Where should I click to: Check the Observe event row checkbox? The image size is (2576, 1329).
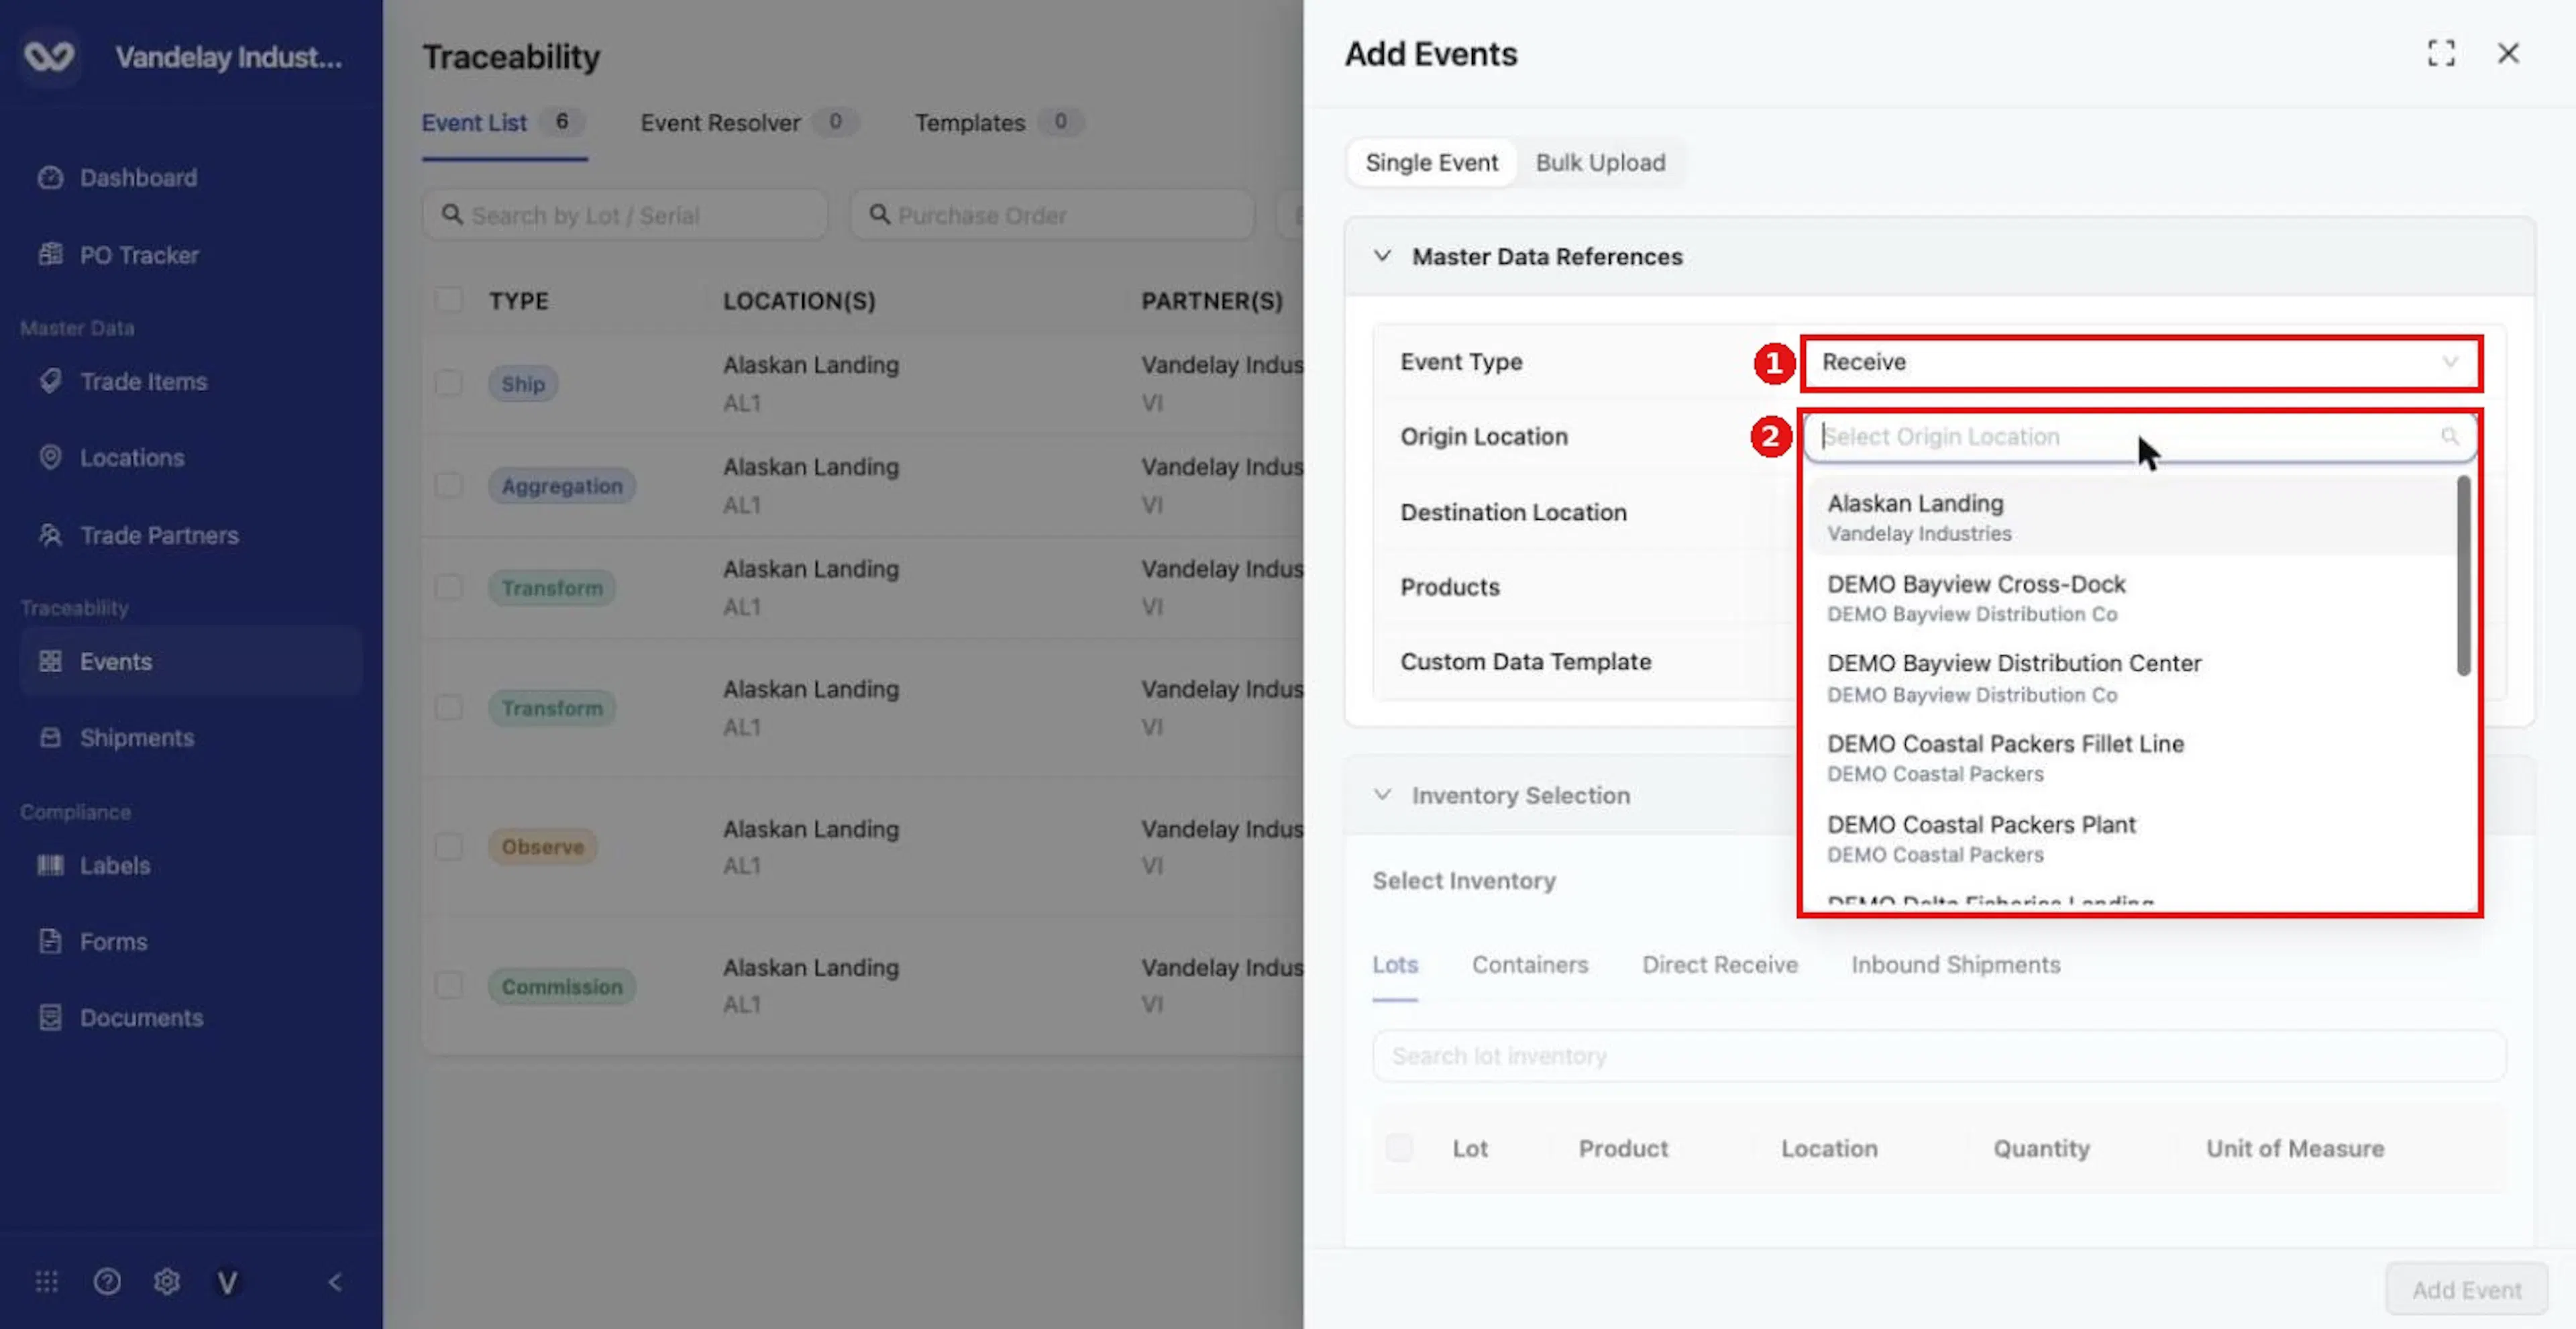pos(449,847)
